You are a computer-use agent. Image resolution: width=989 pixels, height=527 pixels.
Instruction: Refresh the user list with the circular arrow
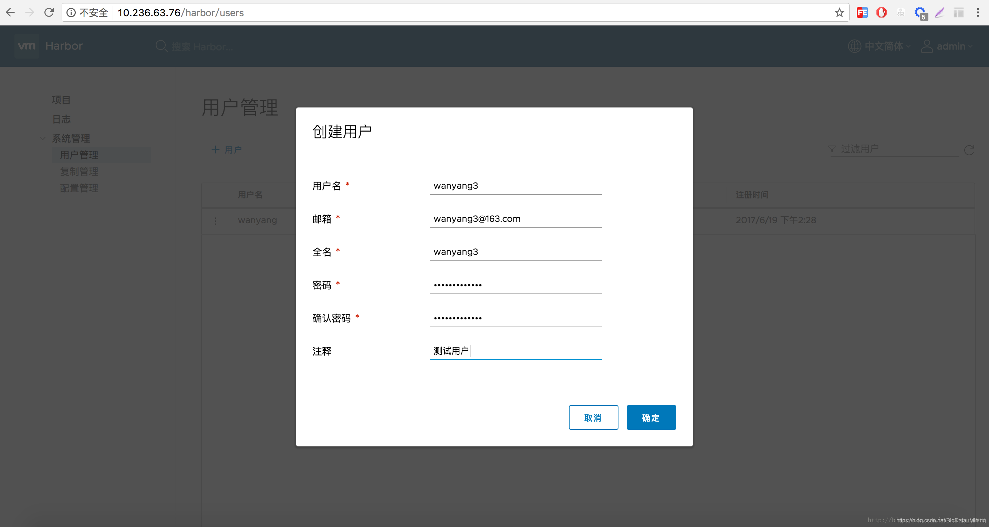click(969, 150)
